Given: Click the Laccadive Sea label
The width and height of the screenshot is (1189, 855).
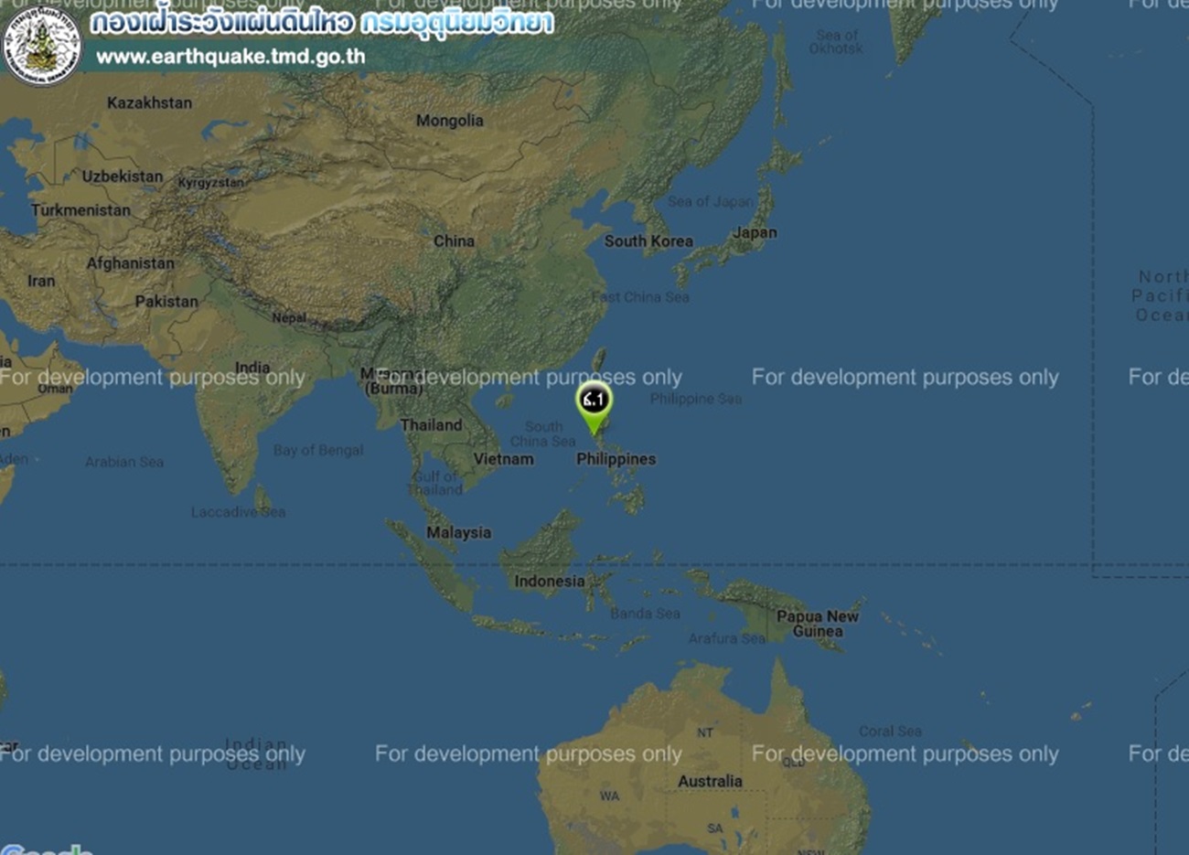Looking at the screenshot, I should [238, 512].
